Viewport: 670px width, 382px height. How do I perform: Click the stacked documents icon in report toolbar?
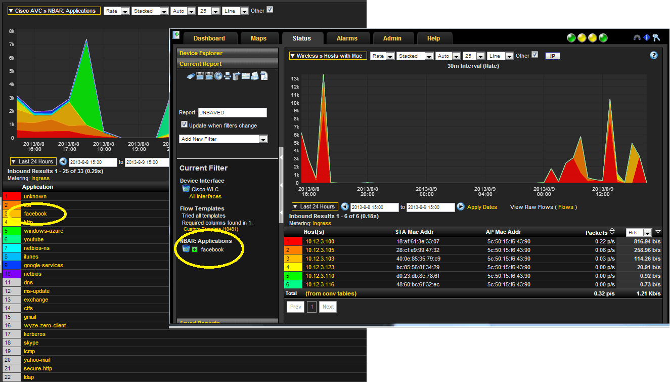255,76
